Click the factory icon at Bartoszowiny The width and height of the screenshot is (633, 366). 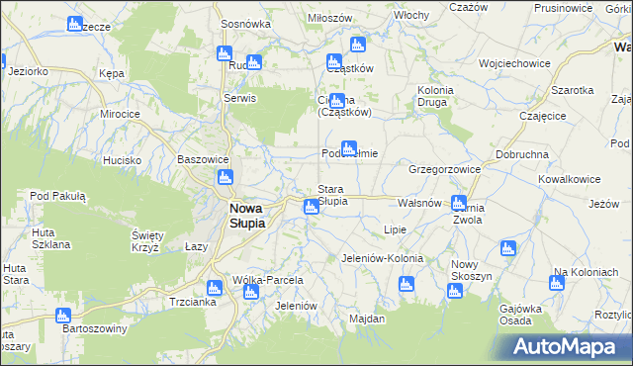click(x=63, y=316)
